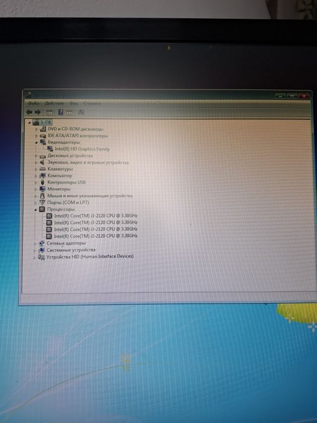This screenshot has width=317, height=423.
Task: Click the Системные устройства icon
Action: coord(42,250)
